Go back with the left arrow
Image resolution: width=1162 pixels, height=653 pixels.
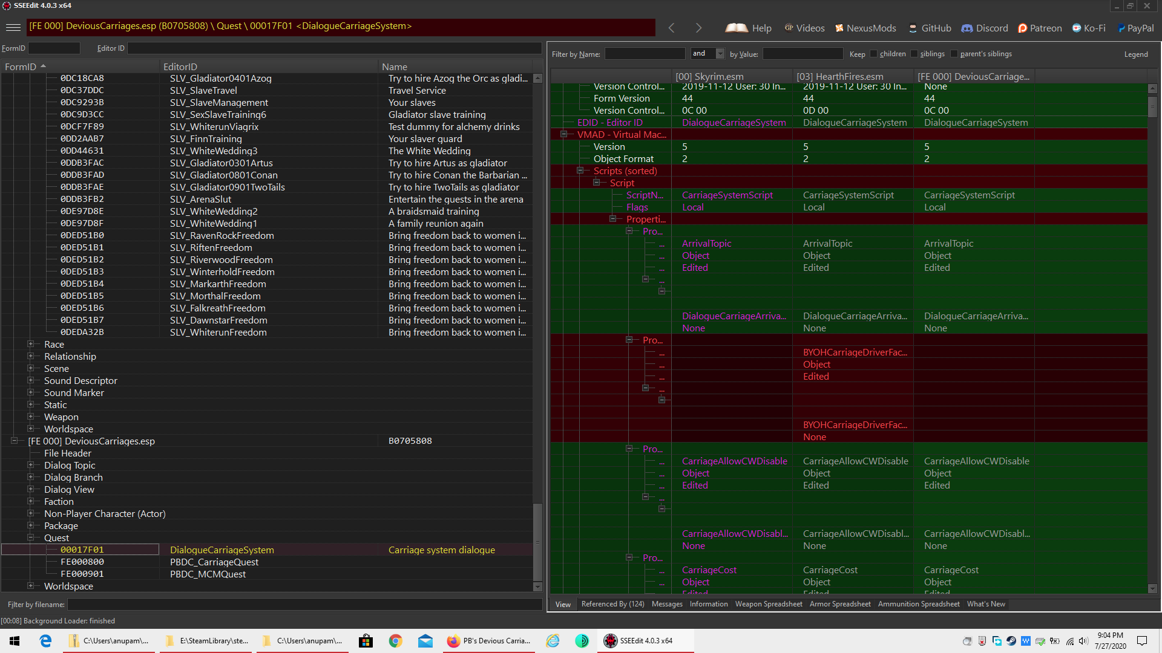pos(672,28)
